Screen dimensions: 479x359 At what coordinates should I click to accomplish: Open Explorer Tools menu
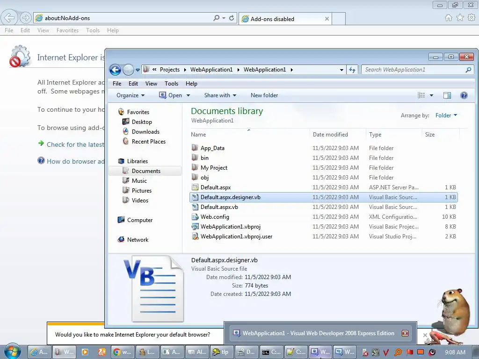[171, 84]
